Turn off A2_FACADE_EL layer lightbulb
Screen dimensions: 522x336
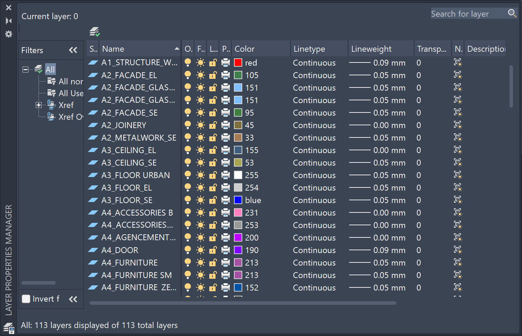point(188,75)
